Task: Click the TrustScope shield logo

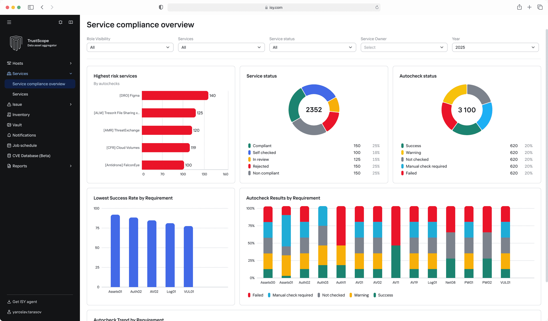Action: (x=16, y=43)
